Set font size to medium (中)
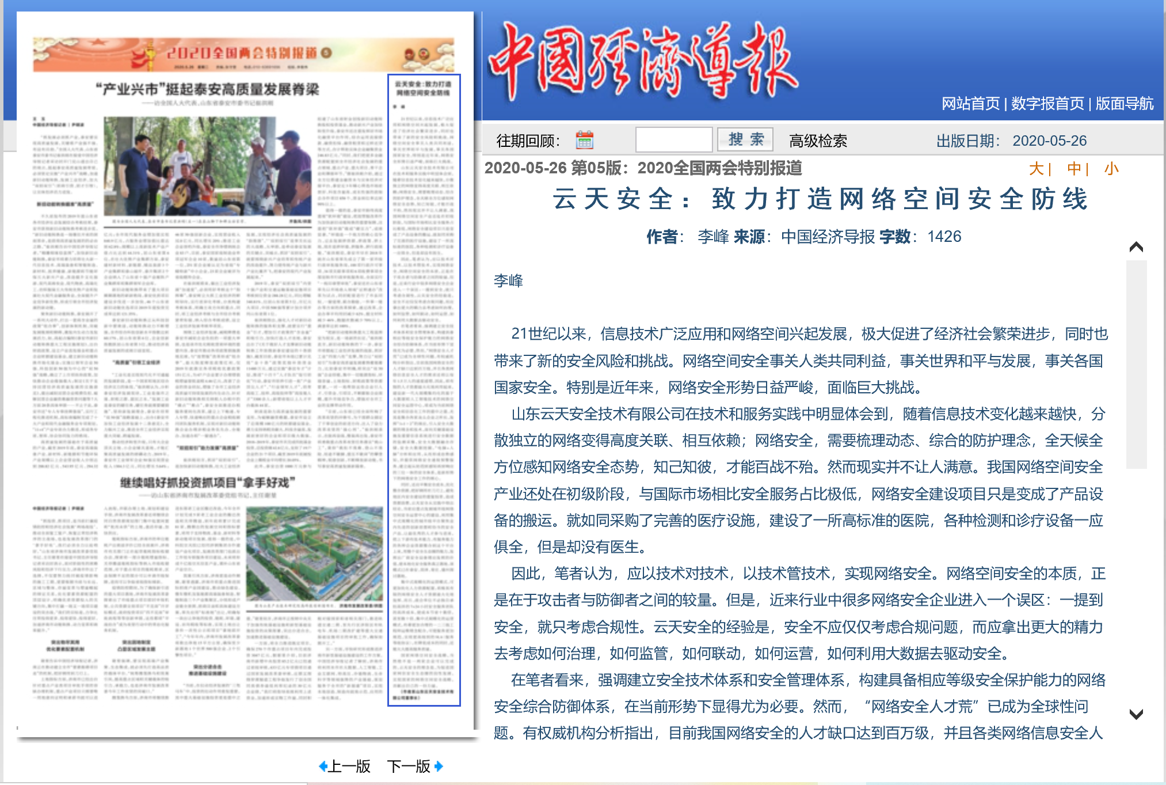The image size is (1166, 785). click(x=1074, y=169)
